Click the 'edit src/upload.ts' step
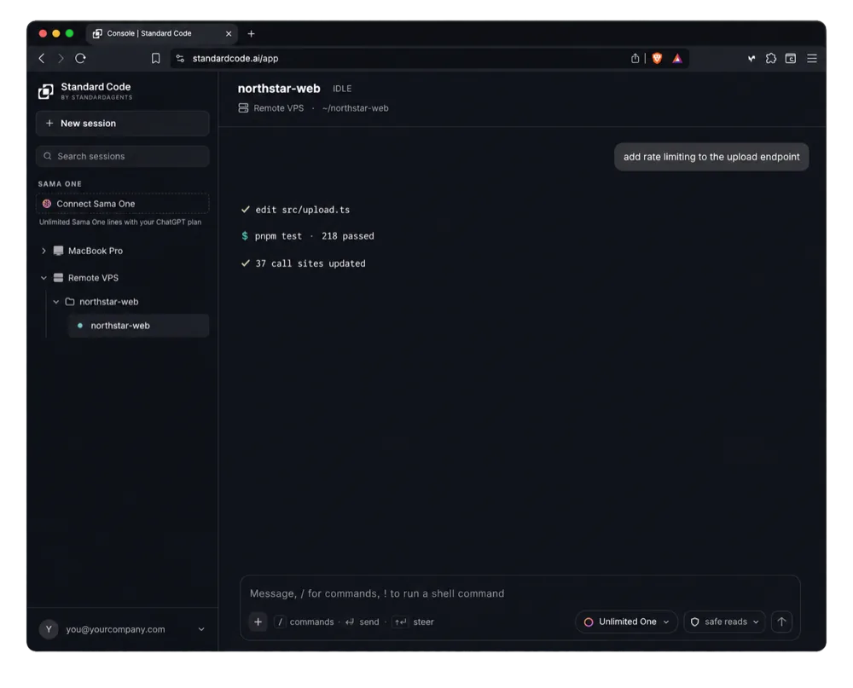The image size is (853, 688). (296, 210)
